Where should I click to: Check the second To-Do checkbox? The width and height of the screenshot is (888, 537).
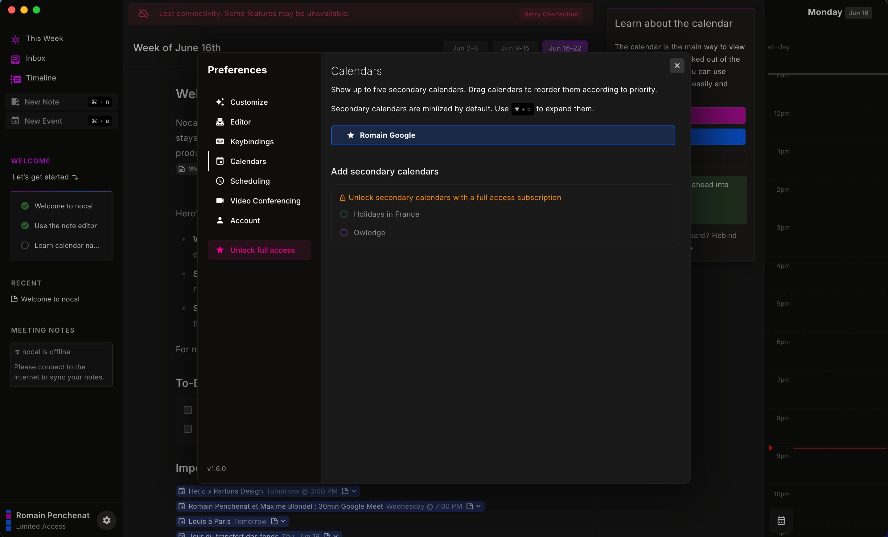tap(188, 428)
